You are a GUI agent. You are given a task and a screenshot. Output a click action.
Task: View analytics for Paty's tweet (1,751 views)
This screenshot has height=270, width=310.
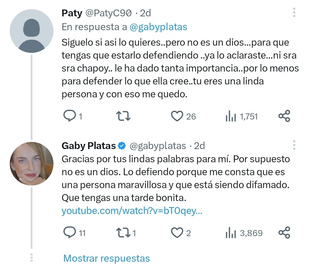(231, 116)
